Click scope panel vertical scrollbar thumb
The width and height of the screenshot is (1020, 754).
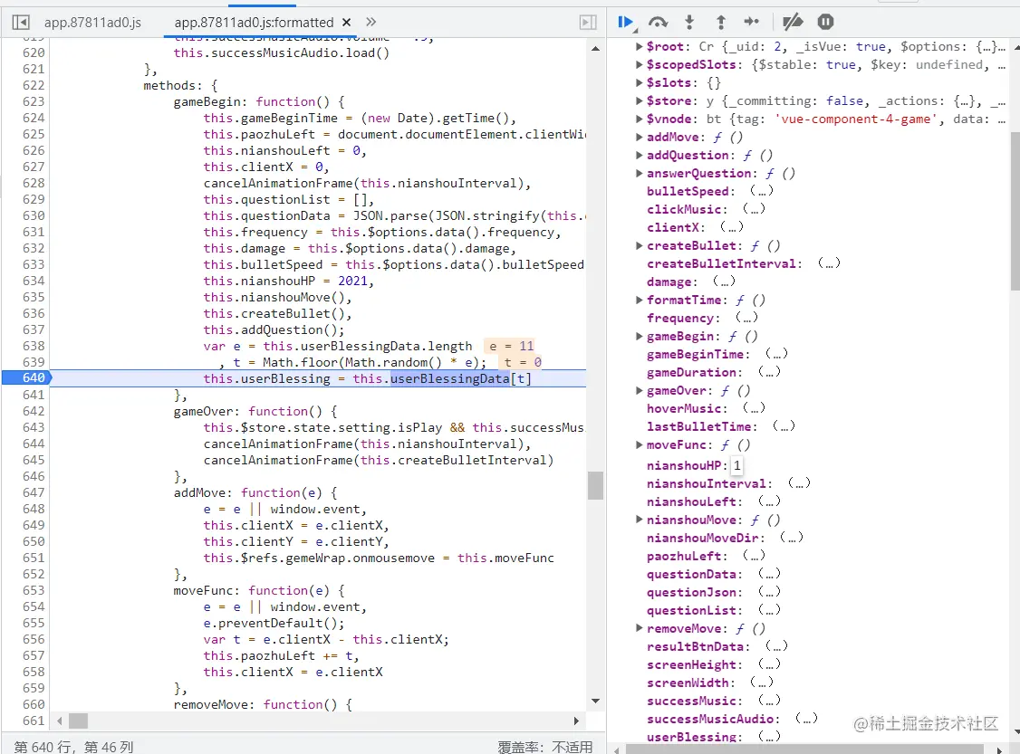pos(1015,211)
